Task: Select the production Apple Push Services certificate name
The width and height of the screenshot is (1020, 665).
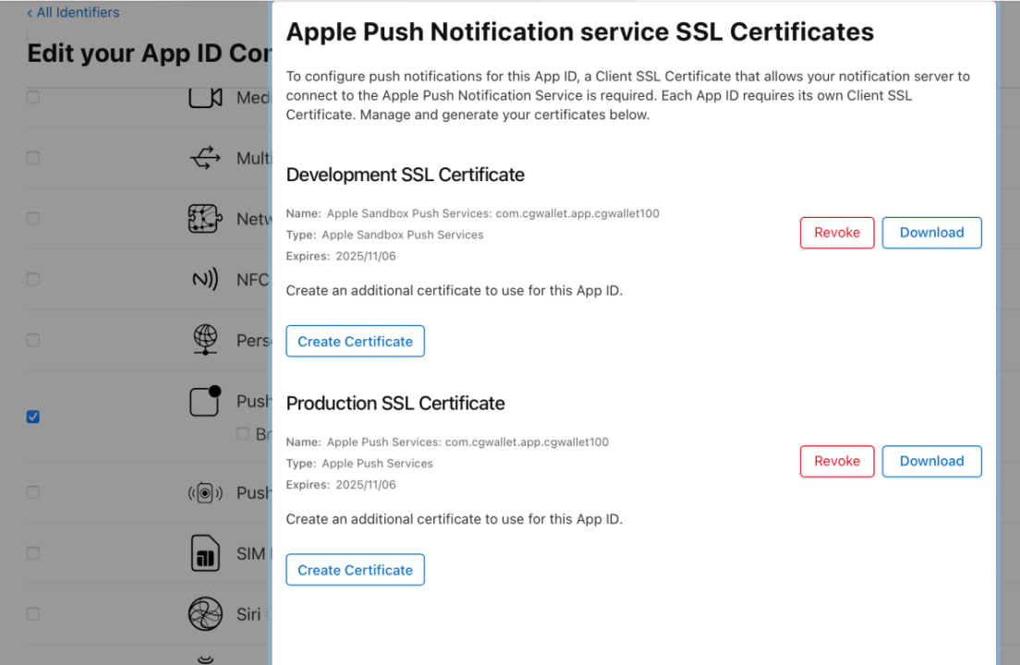Action: [x=467, y=442]
